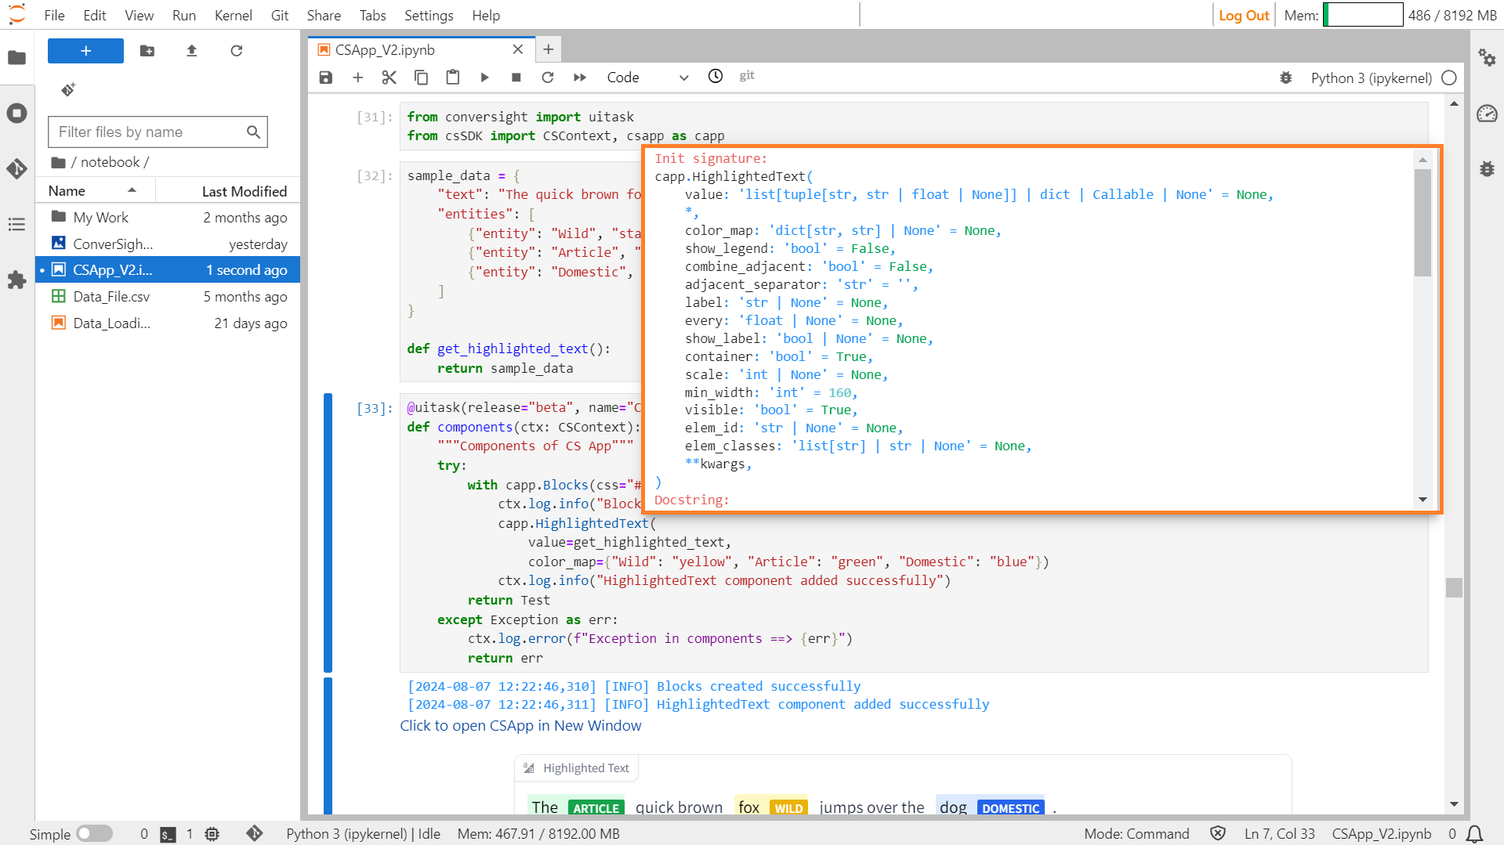Viewport: 1504px width, 845px height.
Task: Click the memory usage bar indicator
Action: point(1363,15)
